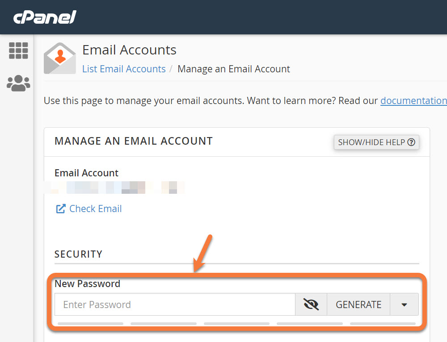Toggle the SHOW/HIDE HELP button text
The height and width of the screenshot is (342, 447).
point(371,142)
